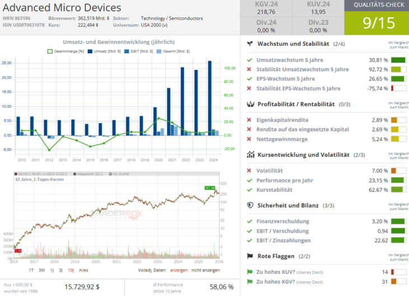Click green flag beside Zu hohes KGV
409x296 pixels.
coord(249,281)
